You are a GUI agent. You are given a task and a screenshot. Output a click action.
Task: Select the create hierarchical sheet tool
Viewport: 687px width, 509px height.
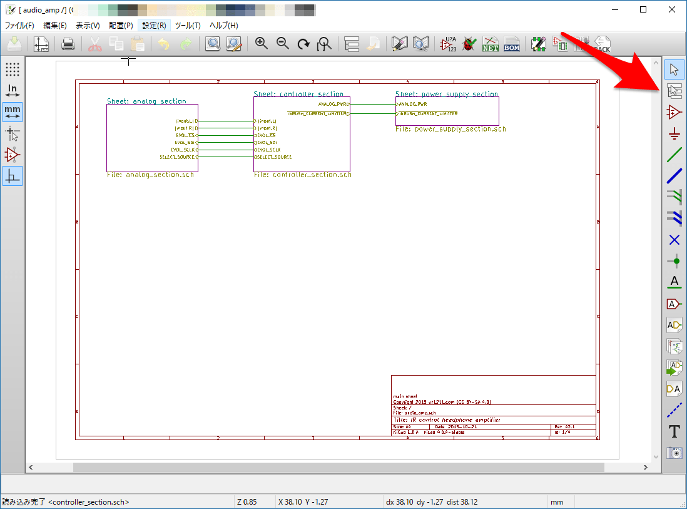674,347
